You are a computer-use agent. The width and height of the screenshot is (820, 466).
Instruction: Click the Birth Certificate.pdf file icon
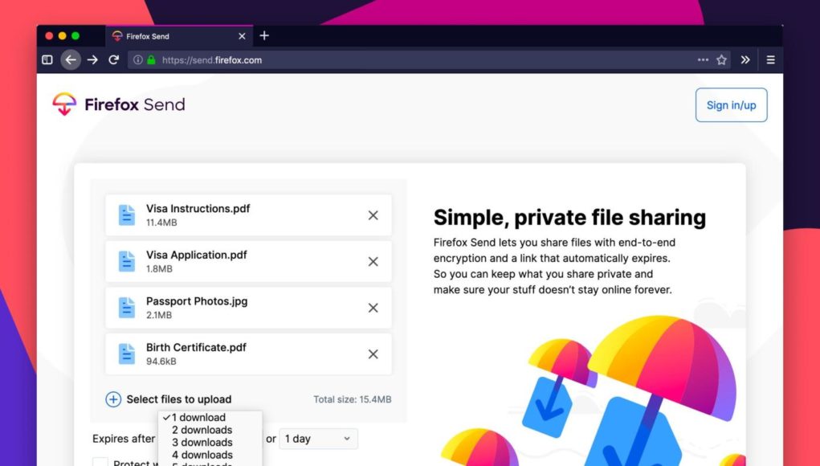(127, 354)
